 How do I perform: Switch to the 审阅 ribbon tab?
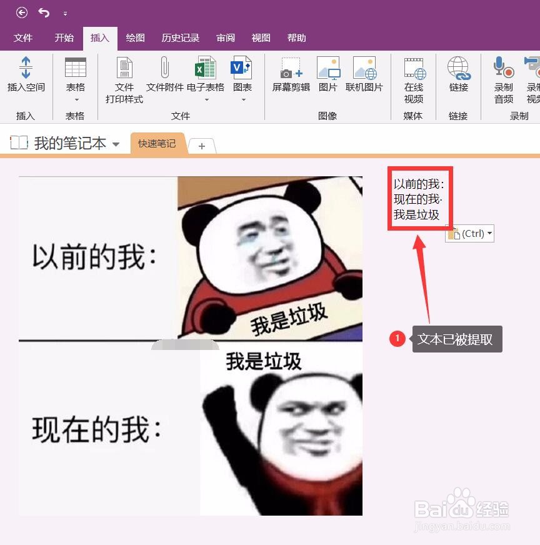point(226,37)
